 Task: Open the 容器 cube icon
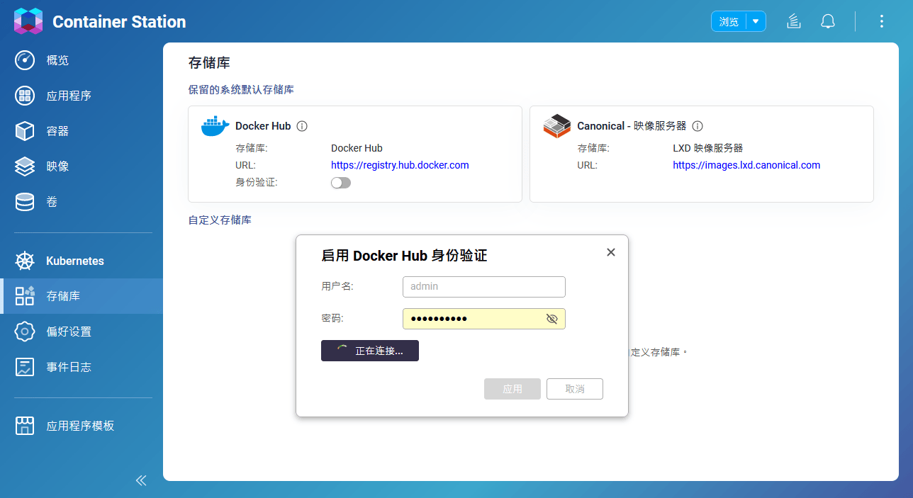click(x=25, y=131)
